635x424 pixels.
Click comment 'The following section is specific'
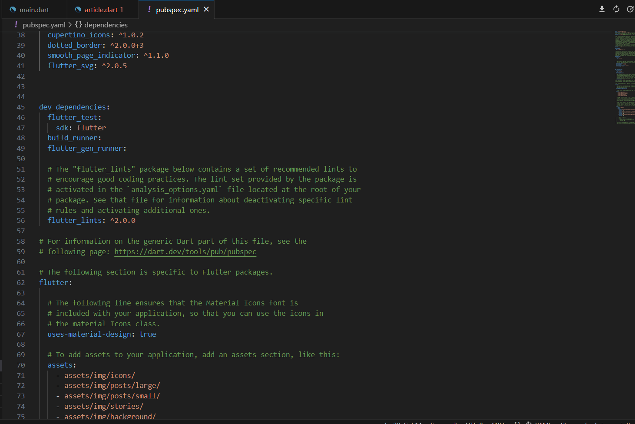[x=156, y=272]
